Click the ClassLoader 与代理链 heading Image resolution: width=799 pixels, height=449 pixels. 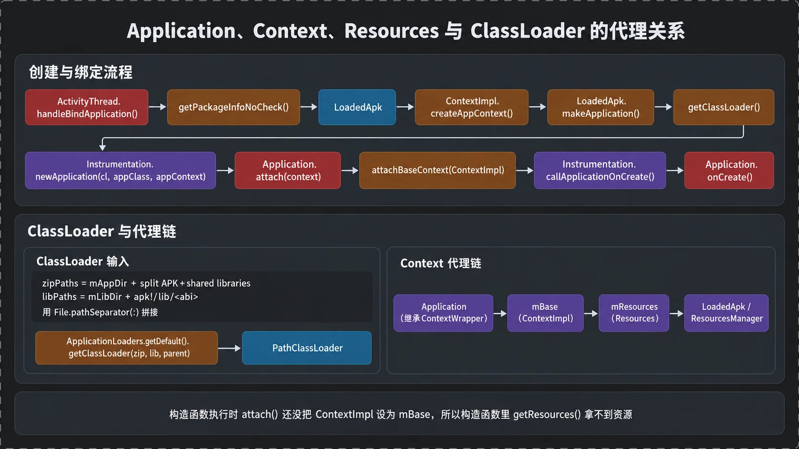[102, 231]
